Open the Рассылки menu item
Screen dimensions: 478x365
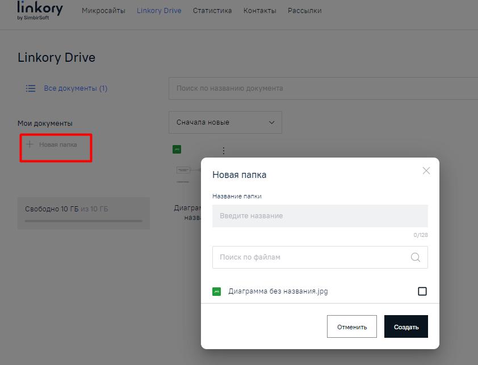click(304, 10)
